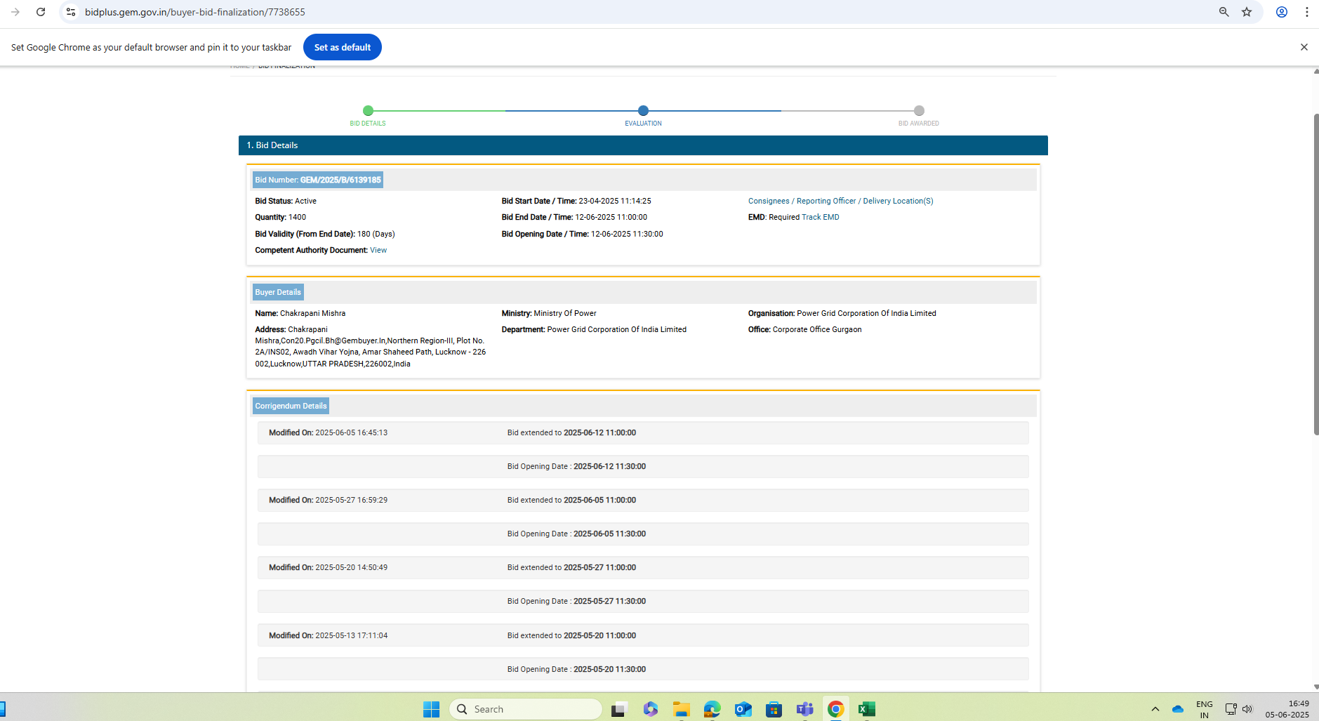
Task: Open Microsoft Edge from taskbar
Action: 712,709
